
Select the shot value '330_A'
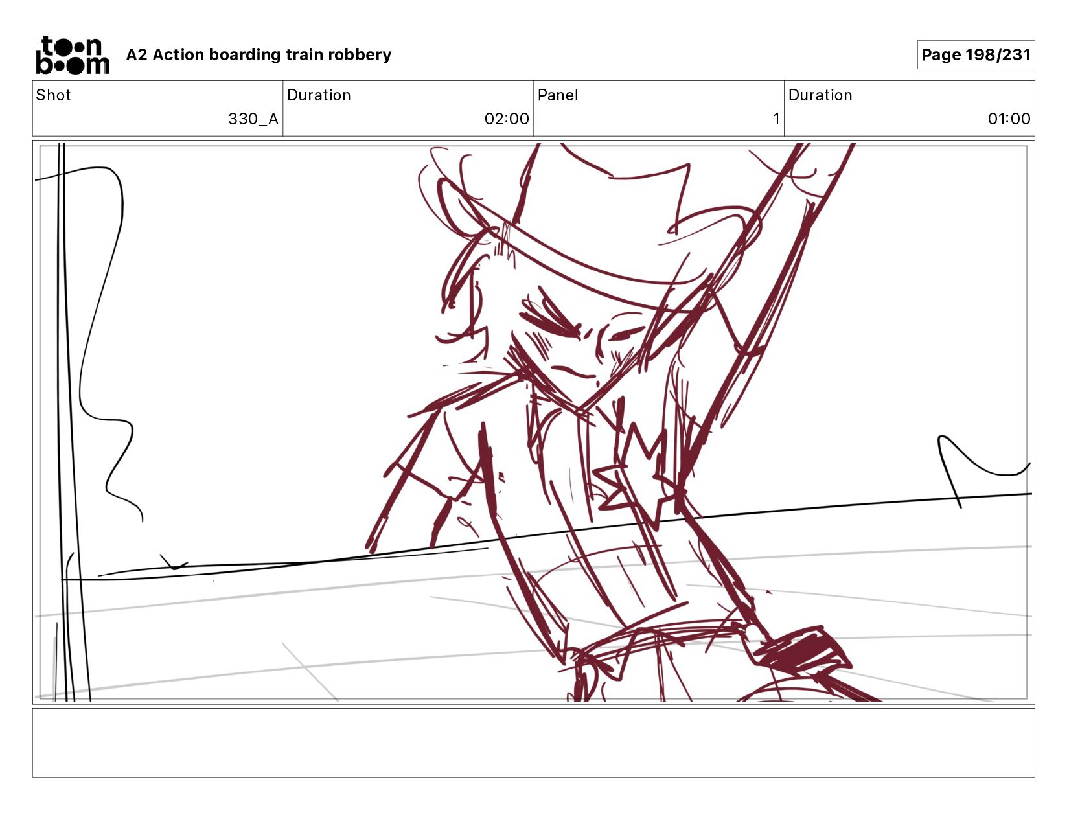[x=253, y=119]
